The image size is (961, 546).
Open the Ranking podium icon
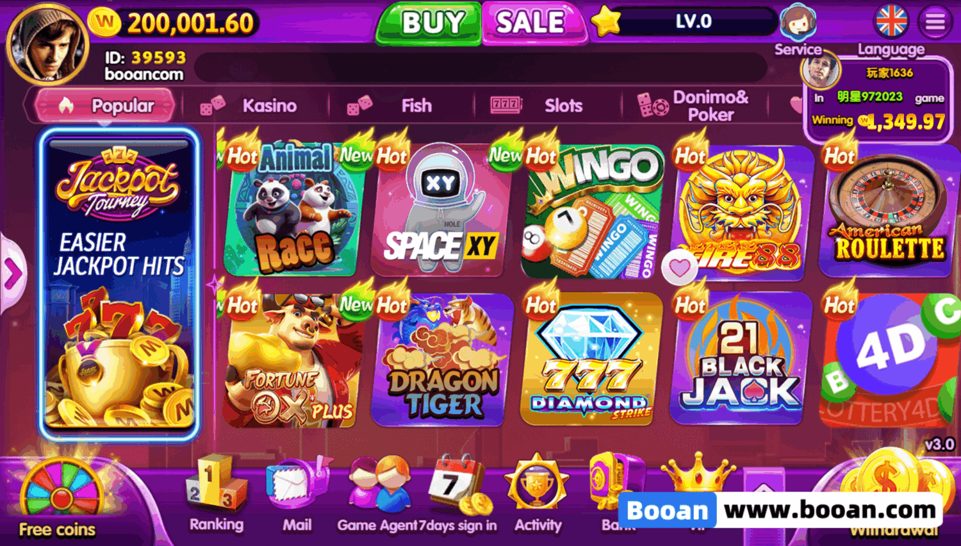[216, 485]
